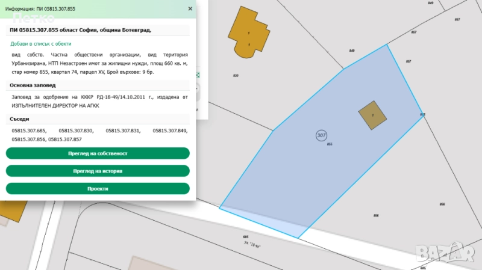Select neighbor ID 05815.307.857 text
Viewport: 482px width, 270px height.
pos(65,140)
